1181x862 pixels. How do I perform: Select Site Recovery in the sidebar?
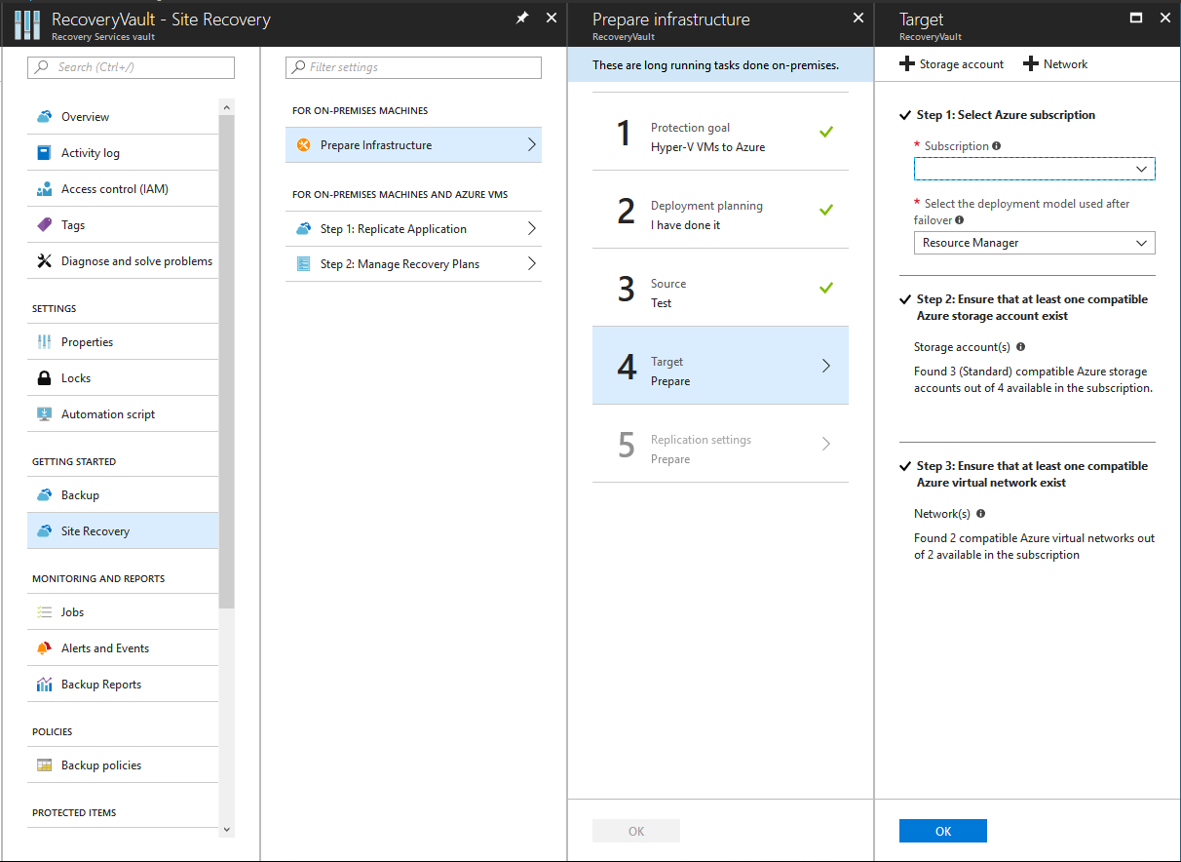pyautogui.click(x=123, y=531)
